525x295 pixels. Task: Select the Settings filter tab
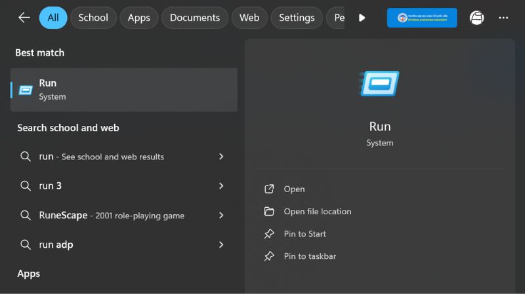[x=297, y=18]
